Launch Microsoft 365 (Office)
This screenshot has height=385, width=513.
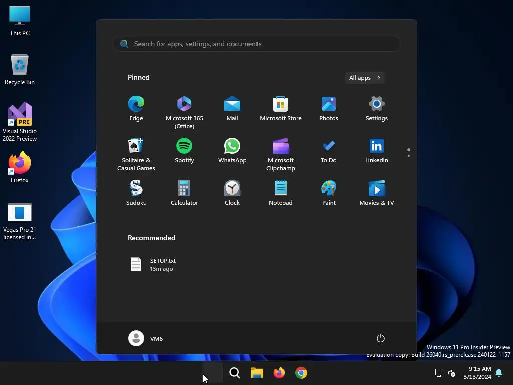tap(184, 112)
